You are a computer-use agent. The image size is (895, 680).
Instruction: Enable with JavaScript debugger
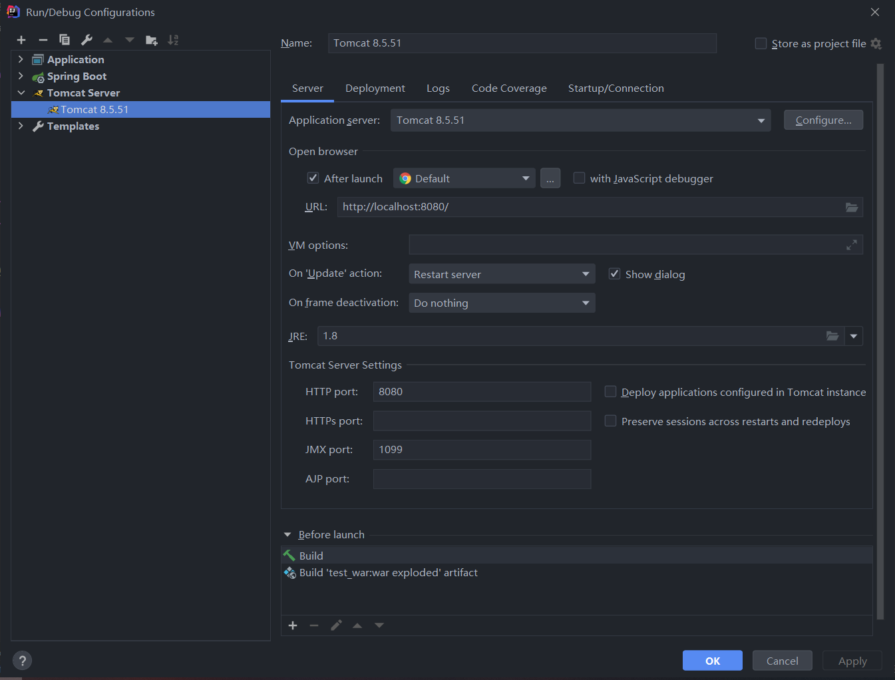click(579, 178)
